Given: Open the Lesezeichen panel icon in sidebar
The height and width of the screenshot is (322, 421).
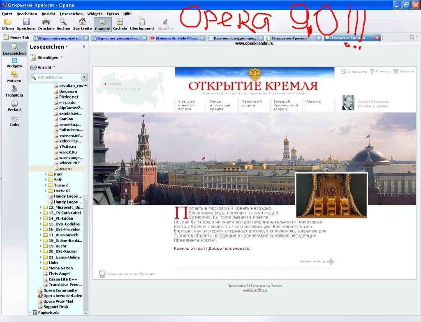Looking at the screenshot, I should tap(14, 49).
